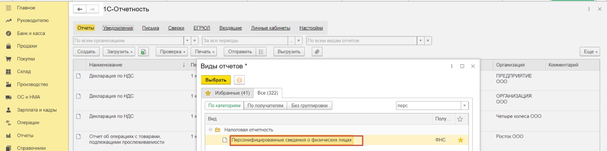The height and width of the screenshot is (151, 607).
Task: Open the Настройки tab
Action: pyautogui.click(x=311, y=28)
